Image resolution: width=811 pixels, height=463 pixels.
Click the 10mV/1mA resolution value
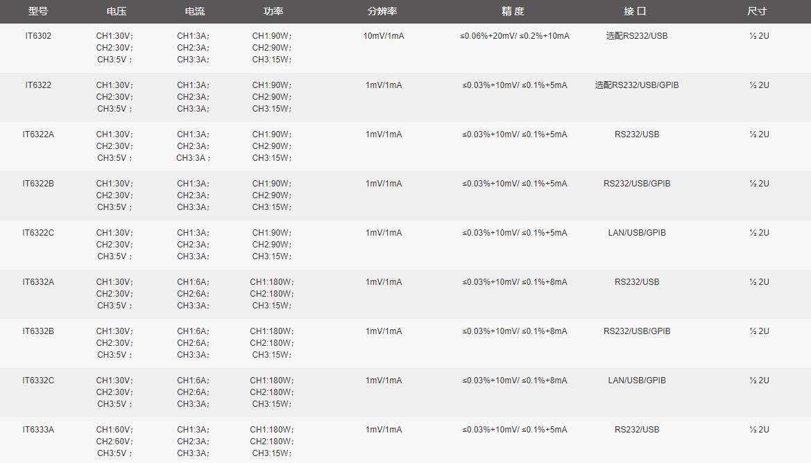pos(384,36)
